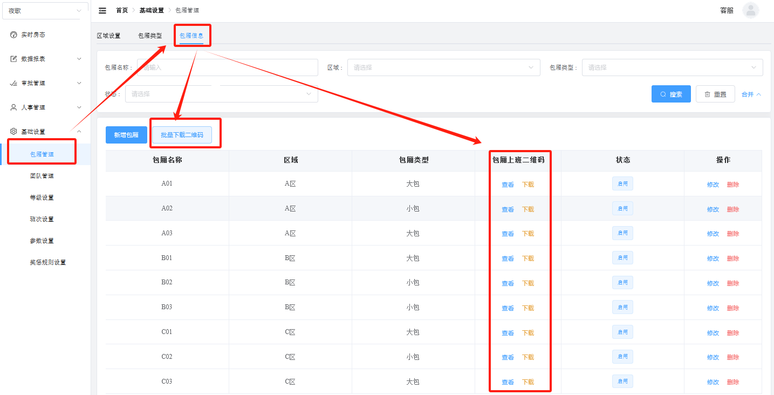Go to 首页 in the breadcrumb
The image size is (774, 395).
[x=122, y=10]
